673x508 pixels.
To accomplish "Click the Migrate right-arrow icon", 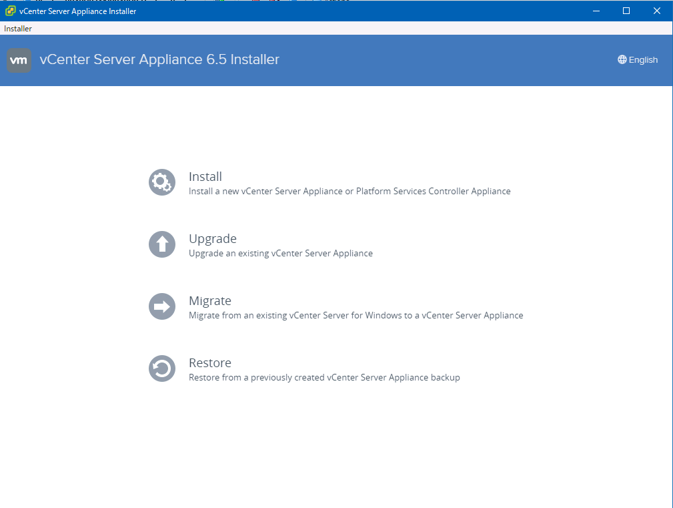I will pos(162,306).
